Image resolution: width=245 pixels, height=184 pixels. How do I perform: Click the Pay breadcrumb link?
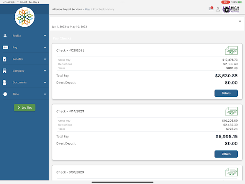pos(88,9)
